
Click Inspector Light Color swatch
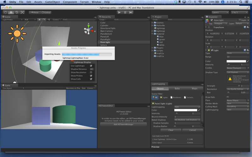(x=236, y=61)
